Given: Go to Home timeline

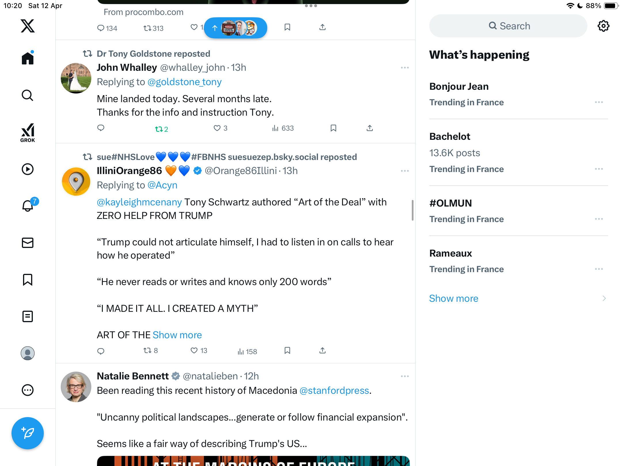Looking at the screenshot, I should coord(28,58).
